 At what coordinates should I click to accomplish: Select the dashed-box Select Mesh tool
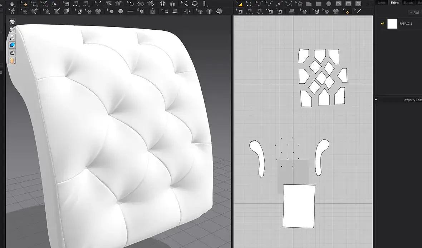(34, 4)
